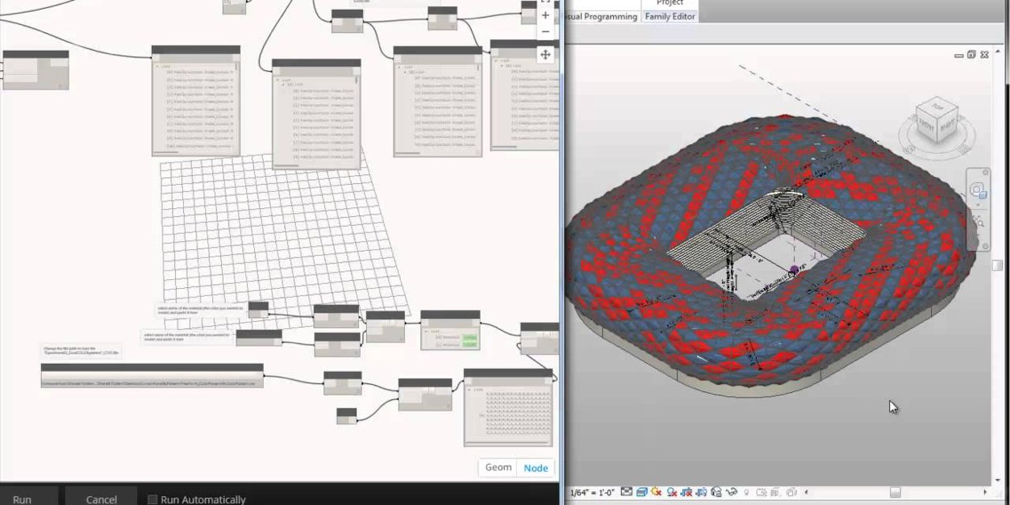
Task: Click the Dynamo Cancel button
Action: tap(101, 497)
